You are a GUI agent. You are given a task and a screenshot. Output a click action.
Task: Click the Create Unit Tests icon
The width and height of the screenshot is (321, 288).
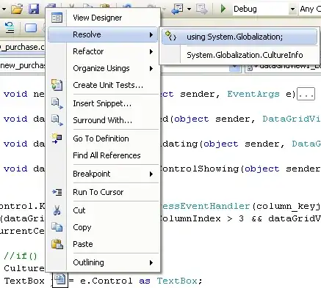57,85
